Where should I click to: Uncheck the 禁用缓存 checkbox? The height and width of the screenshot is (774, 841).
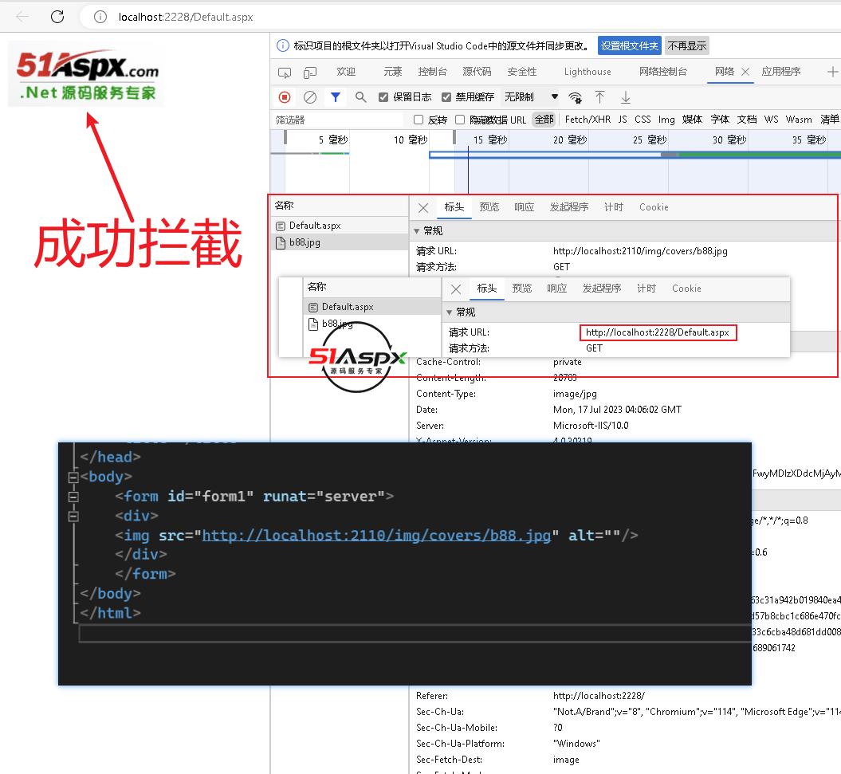click(x=446, y=97)
